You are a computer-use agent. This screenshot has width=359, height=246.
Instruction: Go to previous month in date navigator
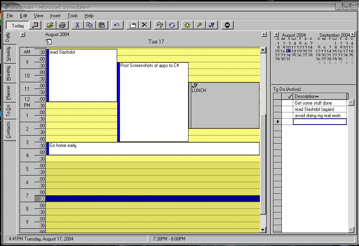(276, 35)
